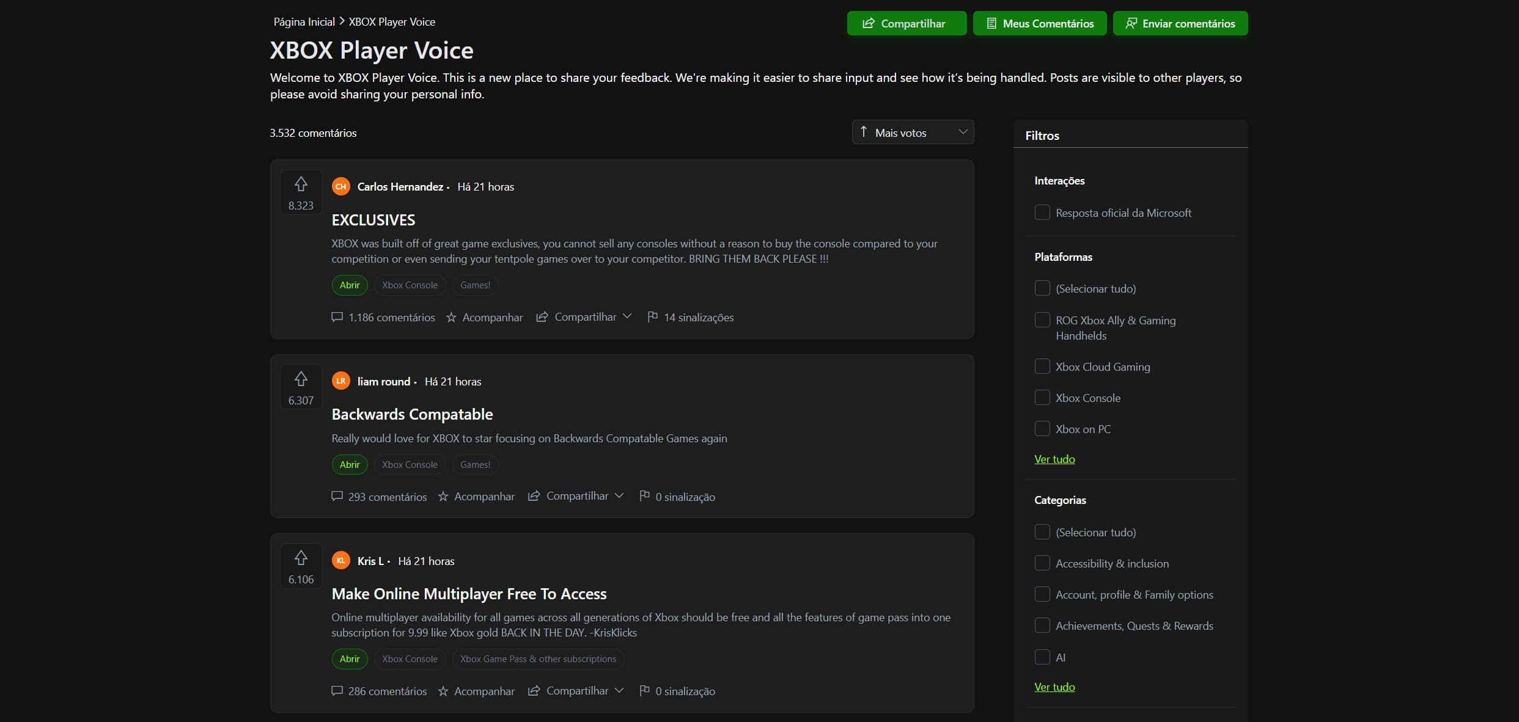1519x722 pixels.
Task: Enable Resposta oficial da Microsoft filter
Action: 1042,212
